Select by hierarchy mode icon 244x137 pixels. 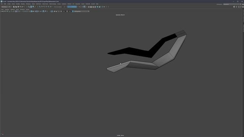(29, 7)
